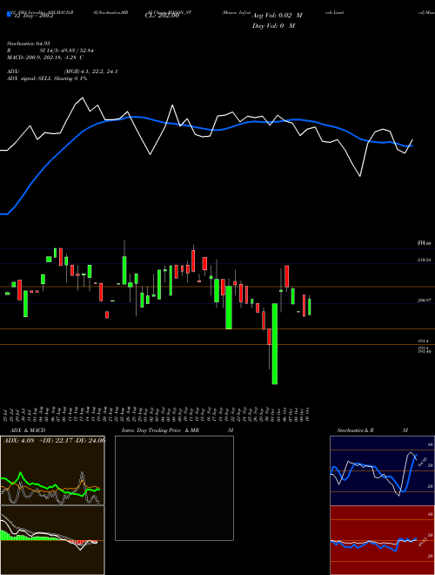Click inside the empty intraday price panel
Image resolution: width=435 pixels, height=575 pixels.
(x=174, y=488)
